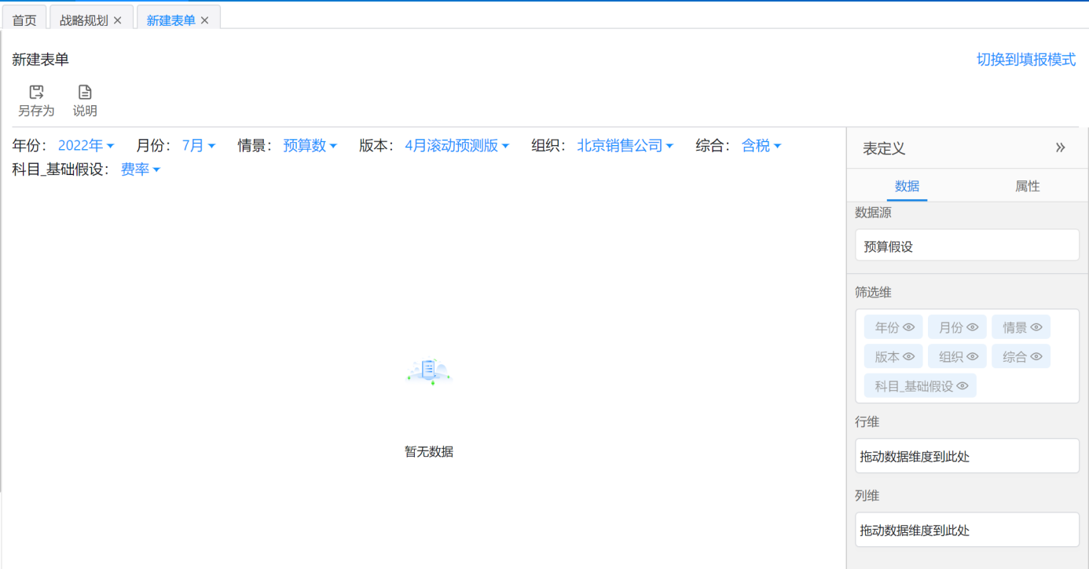Go to the 首页 tab

24,20
